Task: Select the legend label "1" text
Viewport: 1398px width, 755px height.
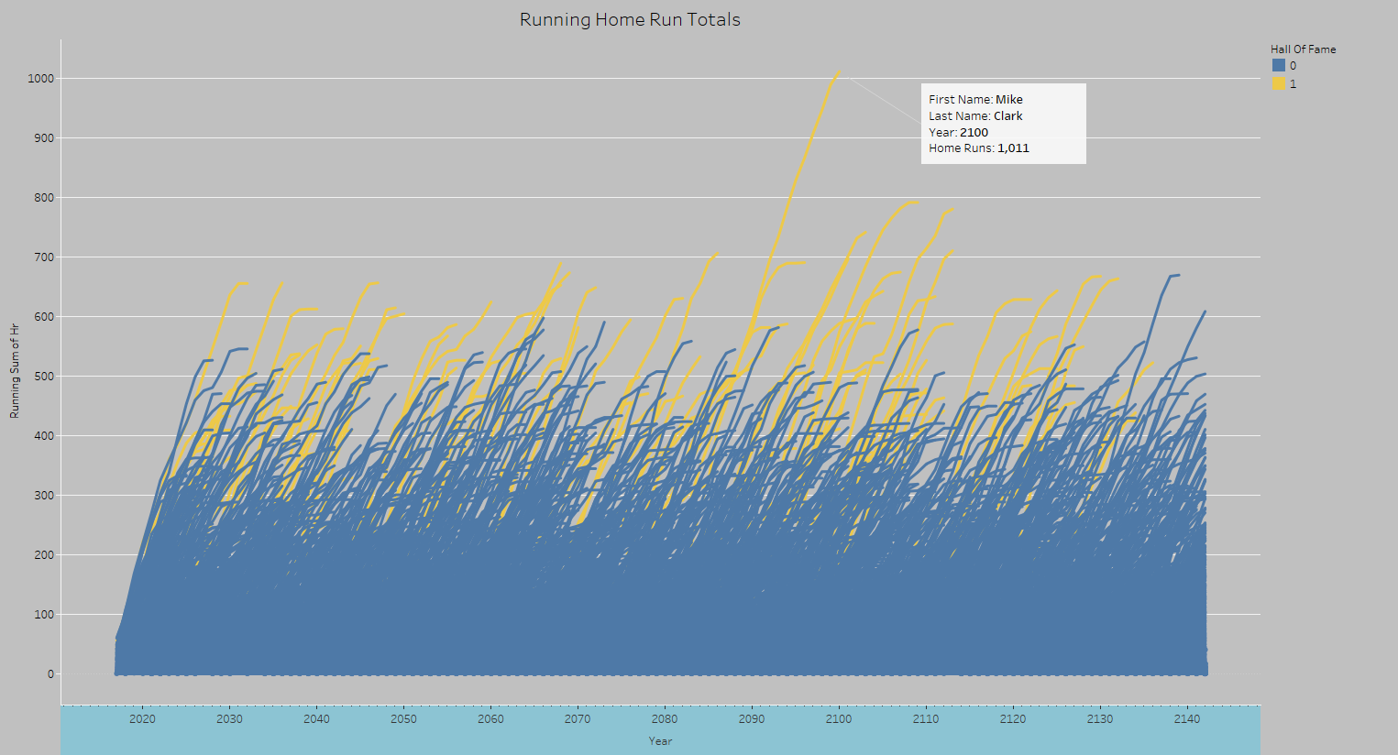Action: 1293,84
